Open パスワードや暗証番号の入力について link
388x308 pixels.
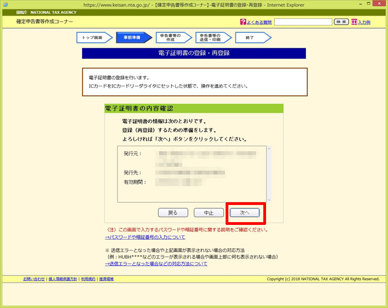pyautogui.click(x=145, y=237)
